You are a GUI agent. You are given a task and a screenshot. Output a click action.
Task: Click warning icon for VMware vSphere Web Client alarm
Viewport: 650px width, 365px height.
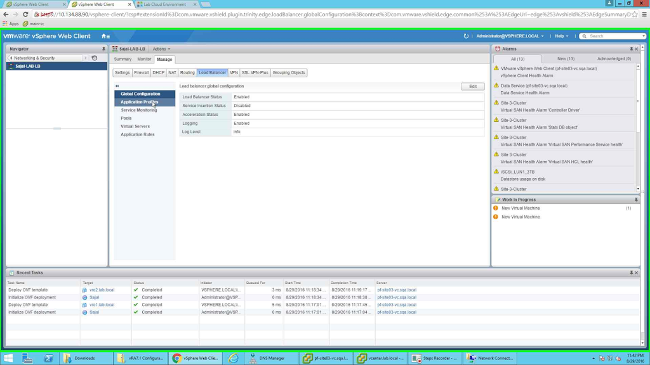pos(496,68)
